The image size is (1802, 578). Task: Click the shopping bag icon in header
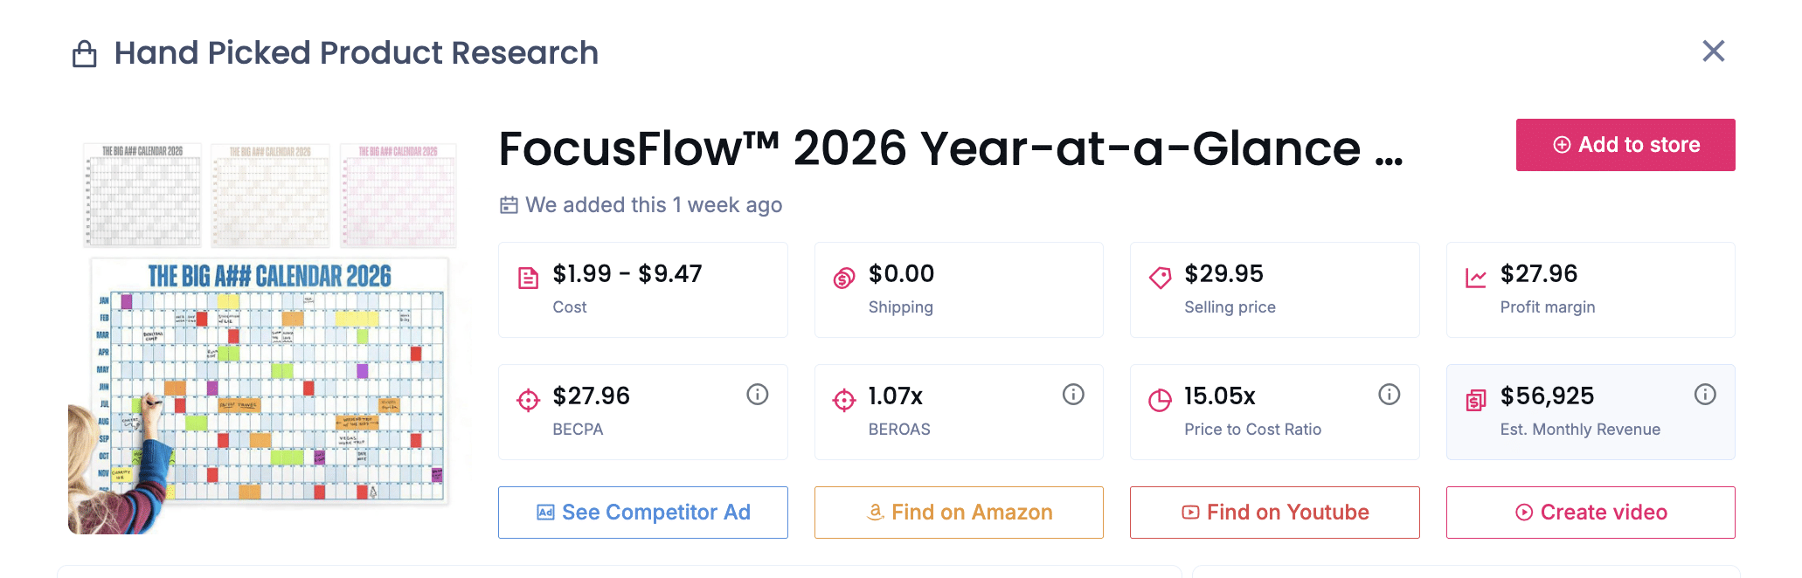85,54
